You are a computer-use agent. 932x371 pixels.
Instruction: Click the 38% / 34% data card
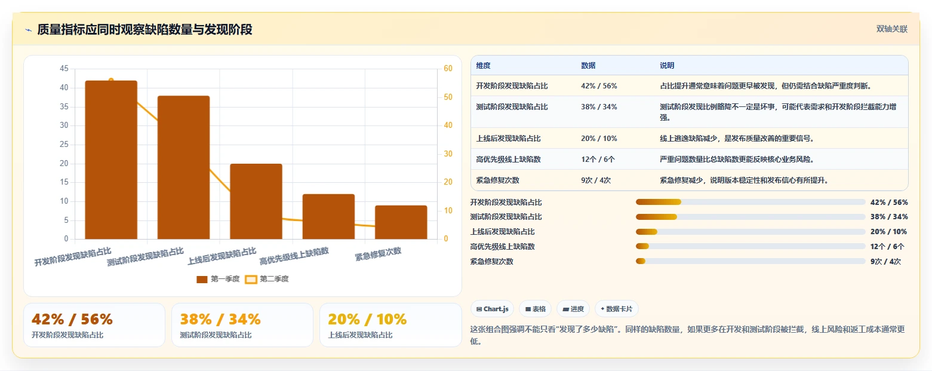[242, 325]
